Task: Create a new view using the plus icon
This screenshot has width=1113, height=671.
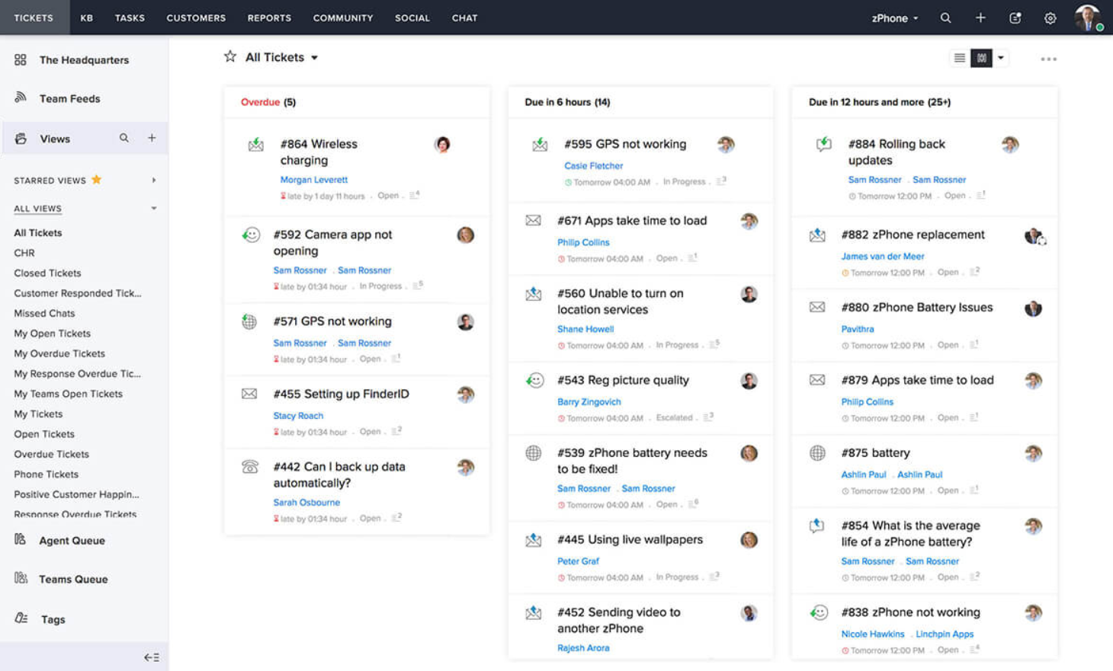Action: click(151, 138)
